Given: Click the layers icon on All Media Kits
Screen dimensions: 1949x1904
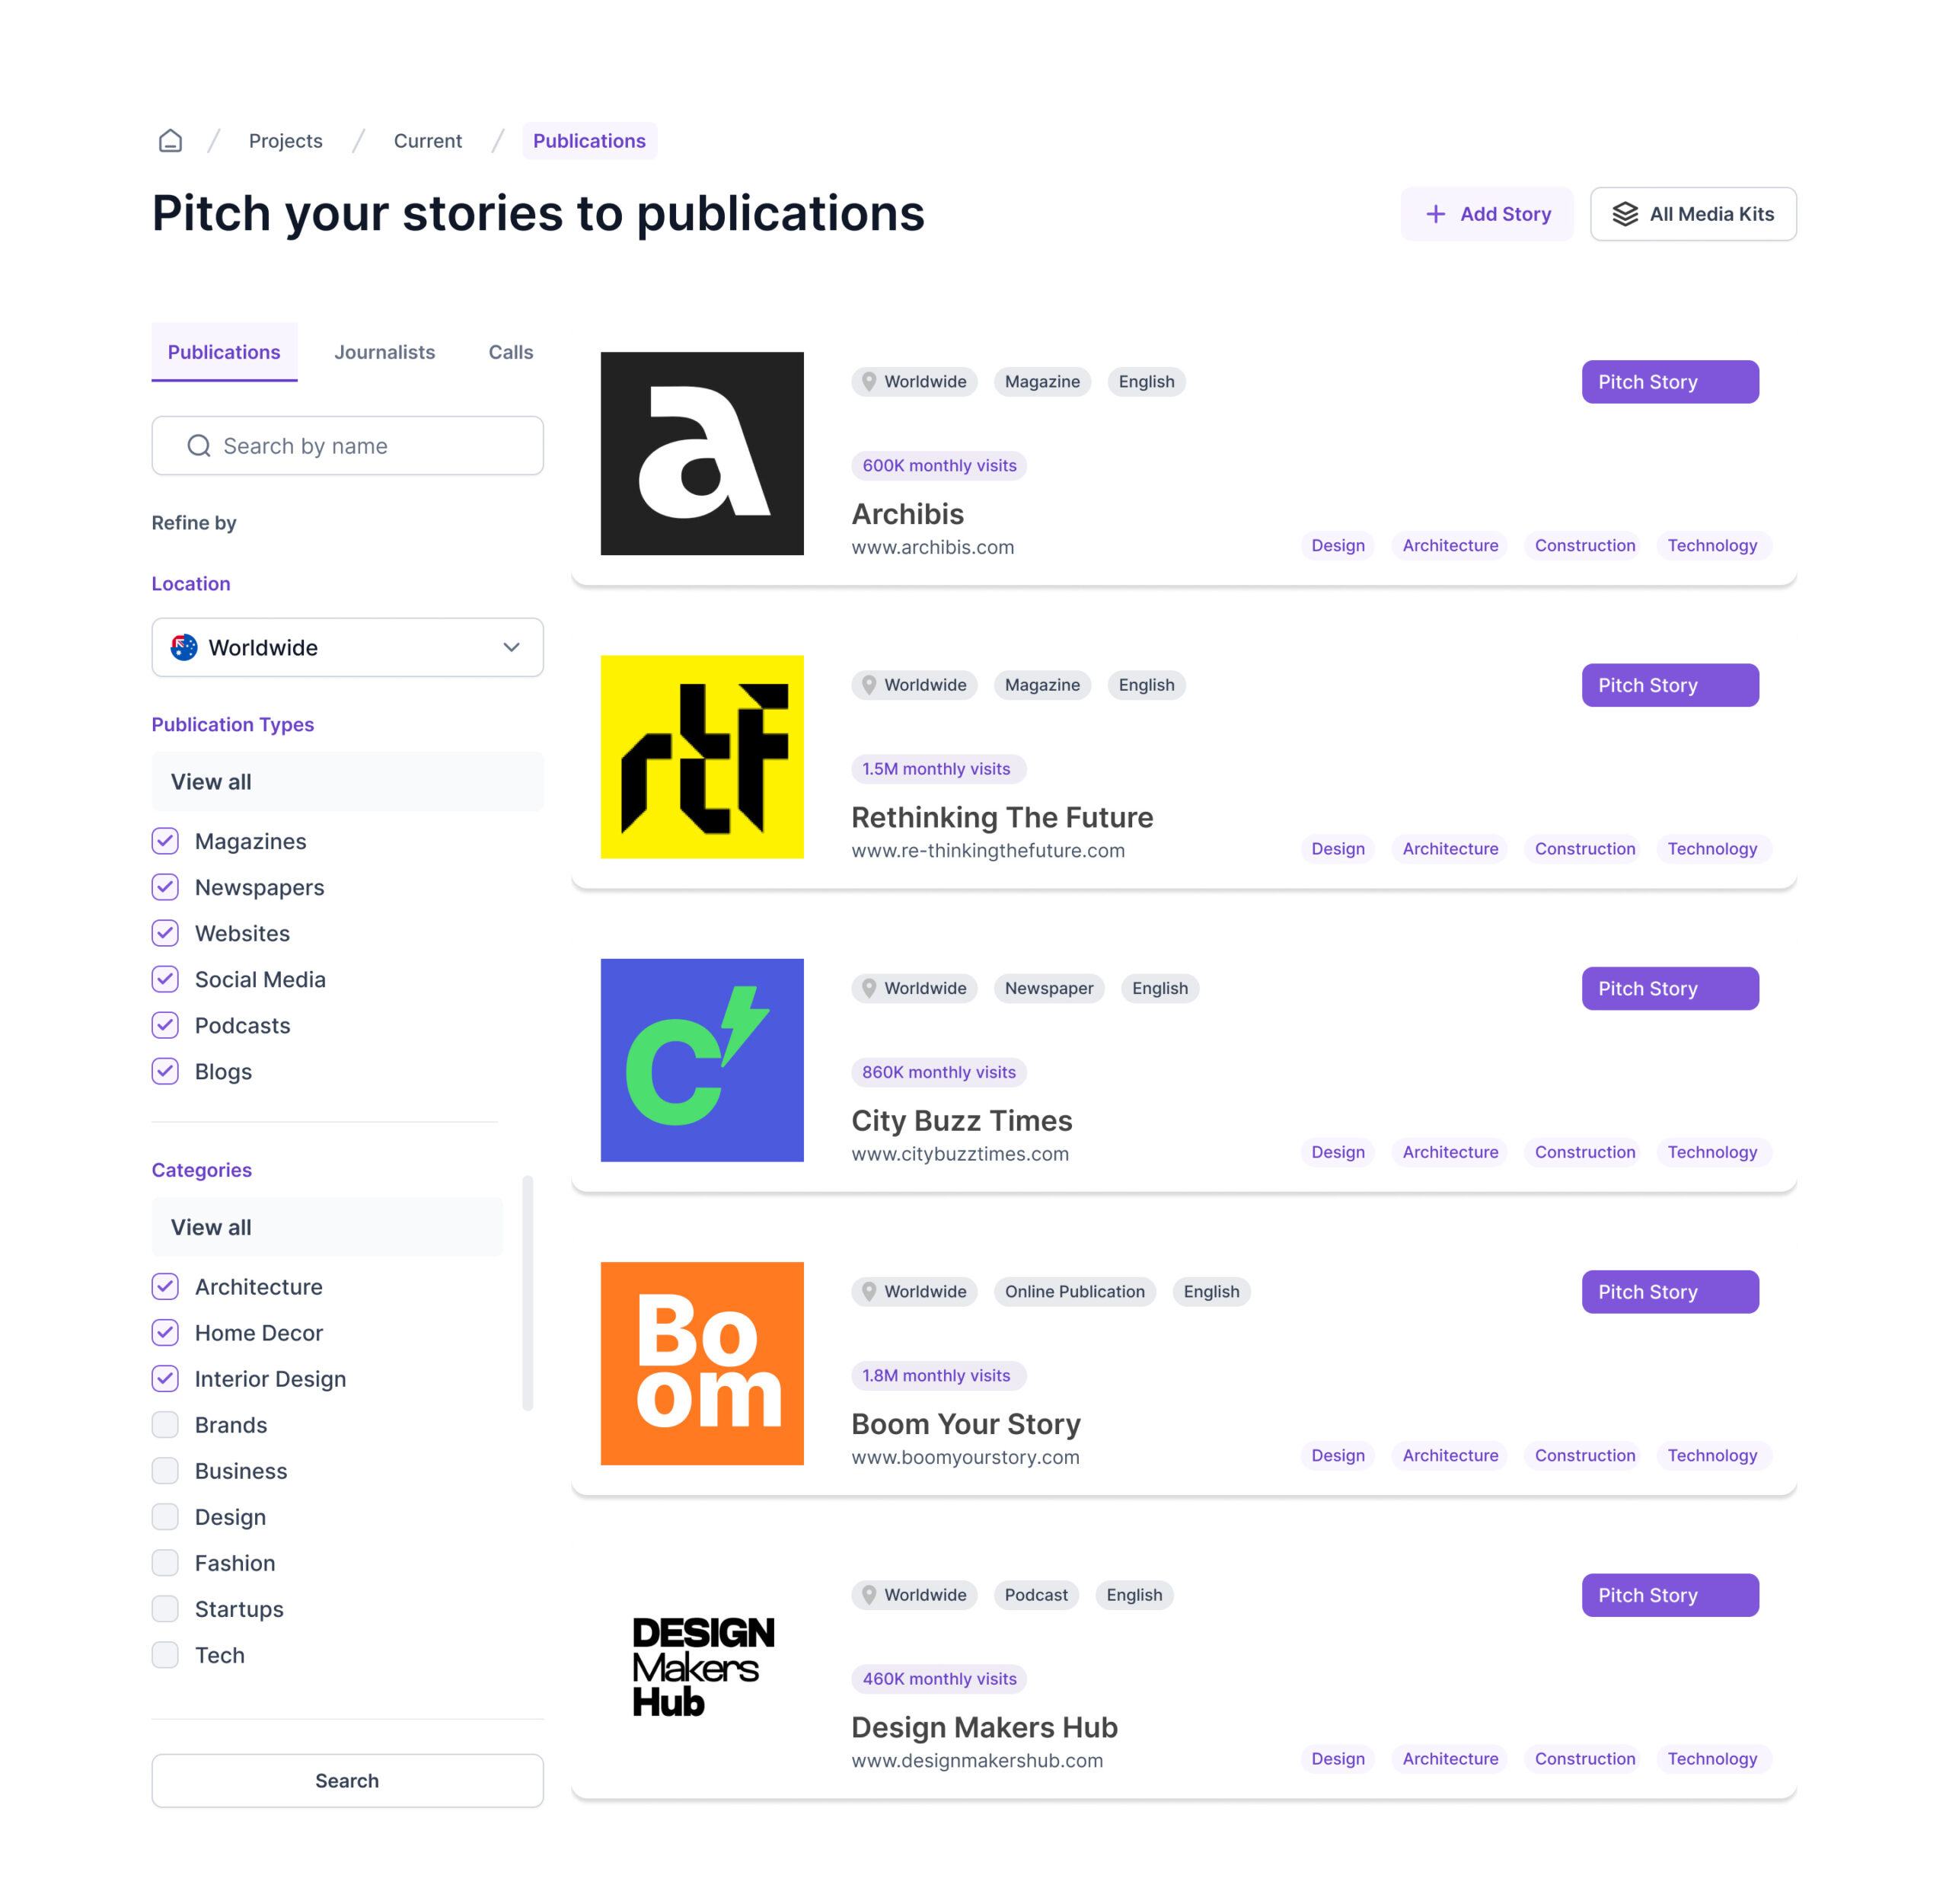Looking at the screenshot, I should coord(1624,214).
